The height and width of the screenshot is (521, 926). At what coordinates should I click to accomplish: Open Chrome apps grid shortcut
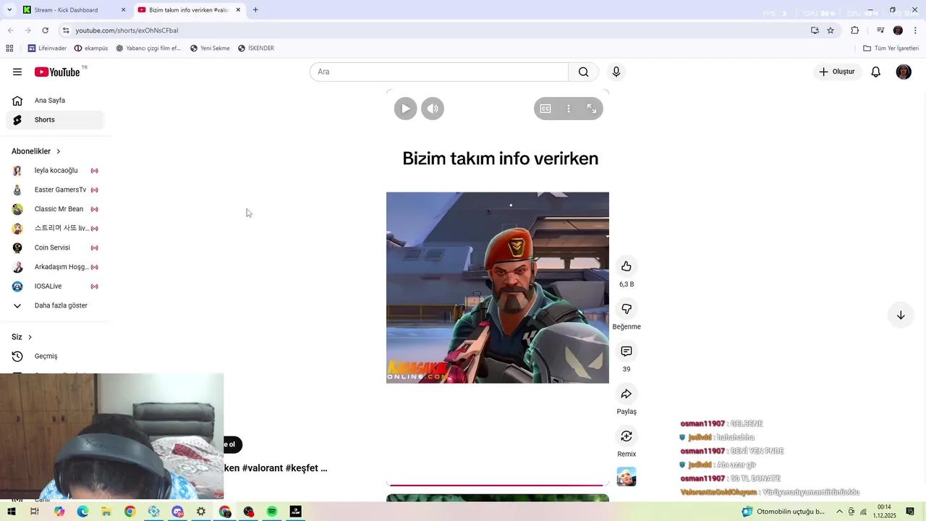coord(9,48)
